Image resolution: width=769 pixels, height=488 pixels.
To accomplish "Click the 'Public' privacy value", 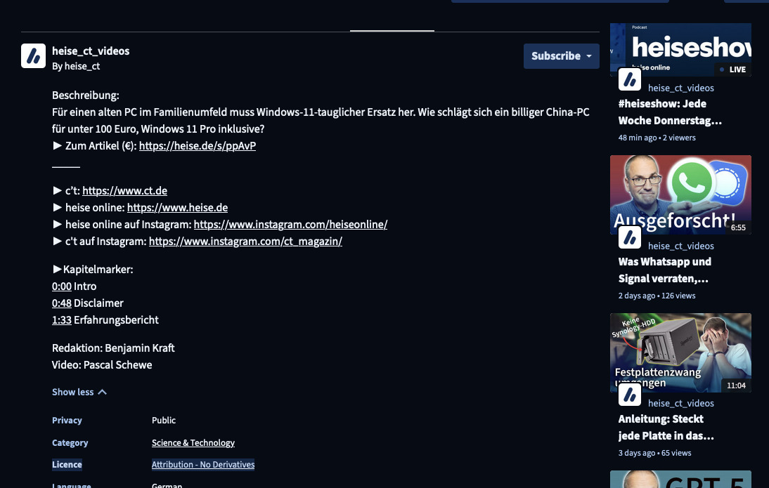I will point(164,421).
